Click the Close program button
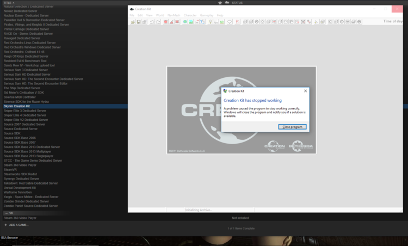 [x=292, y=127]
